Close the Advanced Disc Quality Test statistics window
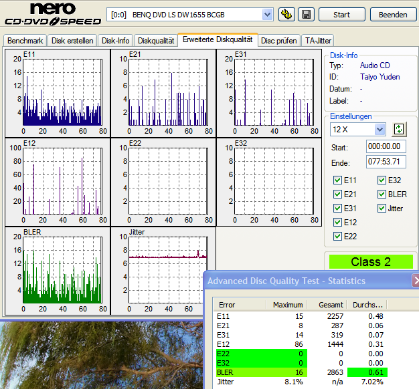This screenshot has width=419, height=389. point(415,281)
